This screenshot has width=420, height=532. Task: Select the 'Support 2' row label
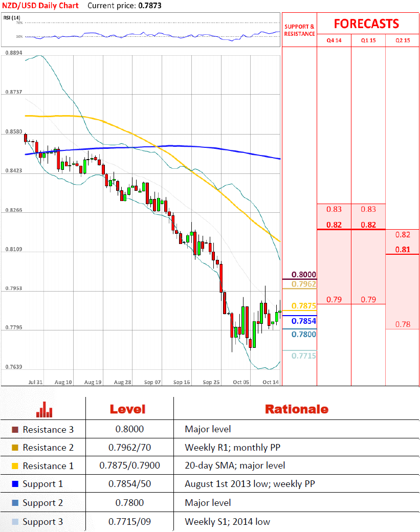pyautogui.click(x=43, y=503)
